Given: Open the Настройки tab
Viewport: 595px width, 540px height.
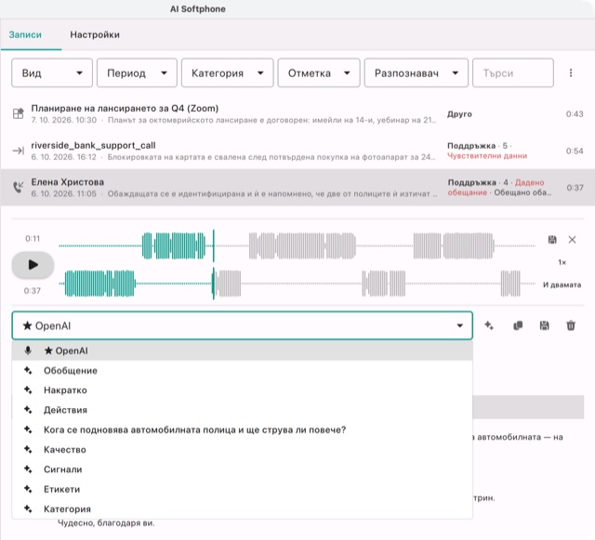Looking at the screenshot, I should click(x=95, y=35).
